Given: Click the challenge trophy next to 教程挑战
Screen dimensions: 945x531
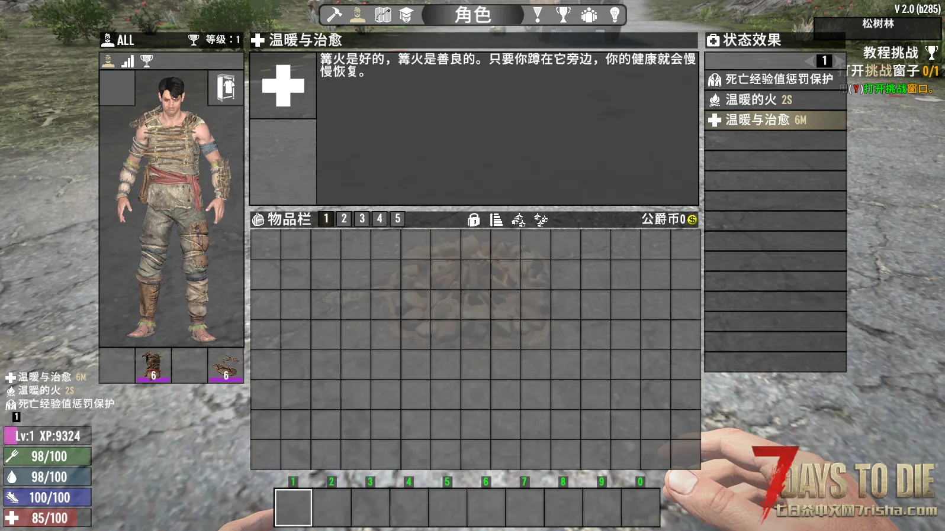Looking at the screenshot, I should (931, 53).
